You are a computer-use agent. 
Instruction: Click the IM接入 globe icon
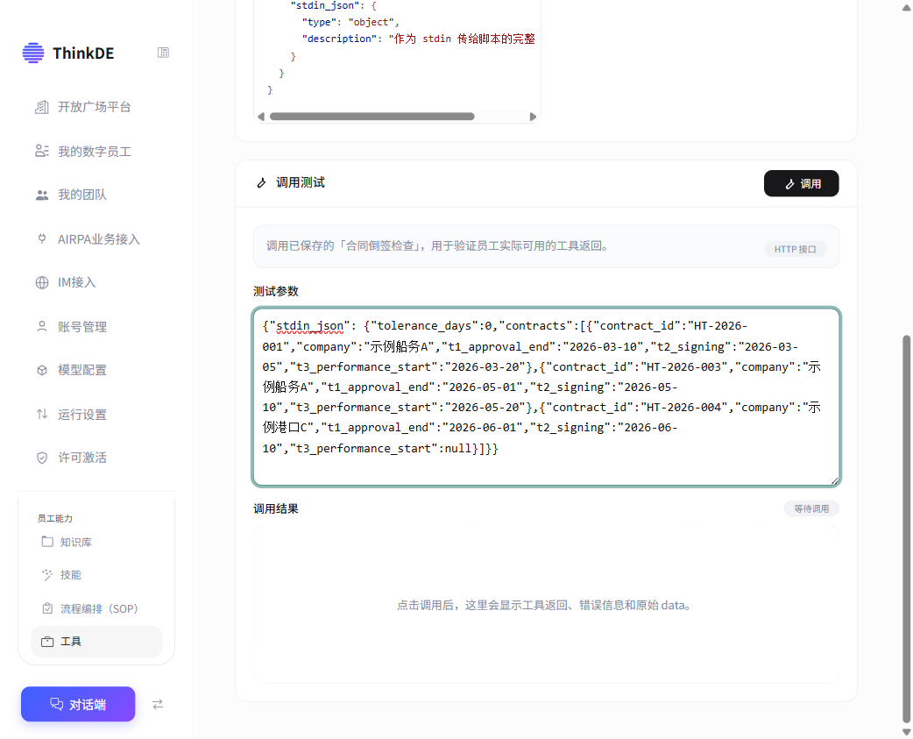point(42,282)
